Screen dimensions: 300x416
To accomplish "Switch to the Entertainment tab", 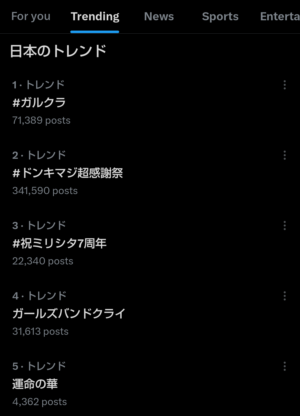I will coord(279,16).
